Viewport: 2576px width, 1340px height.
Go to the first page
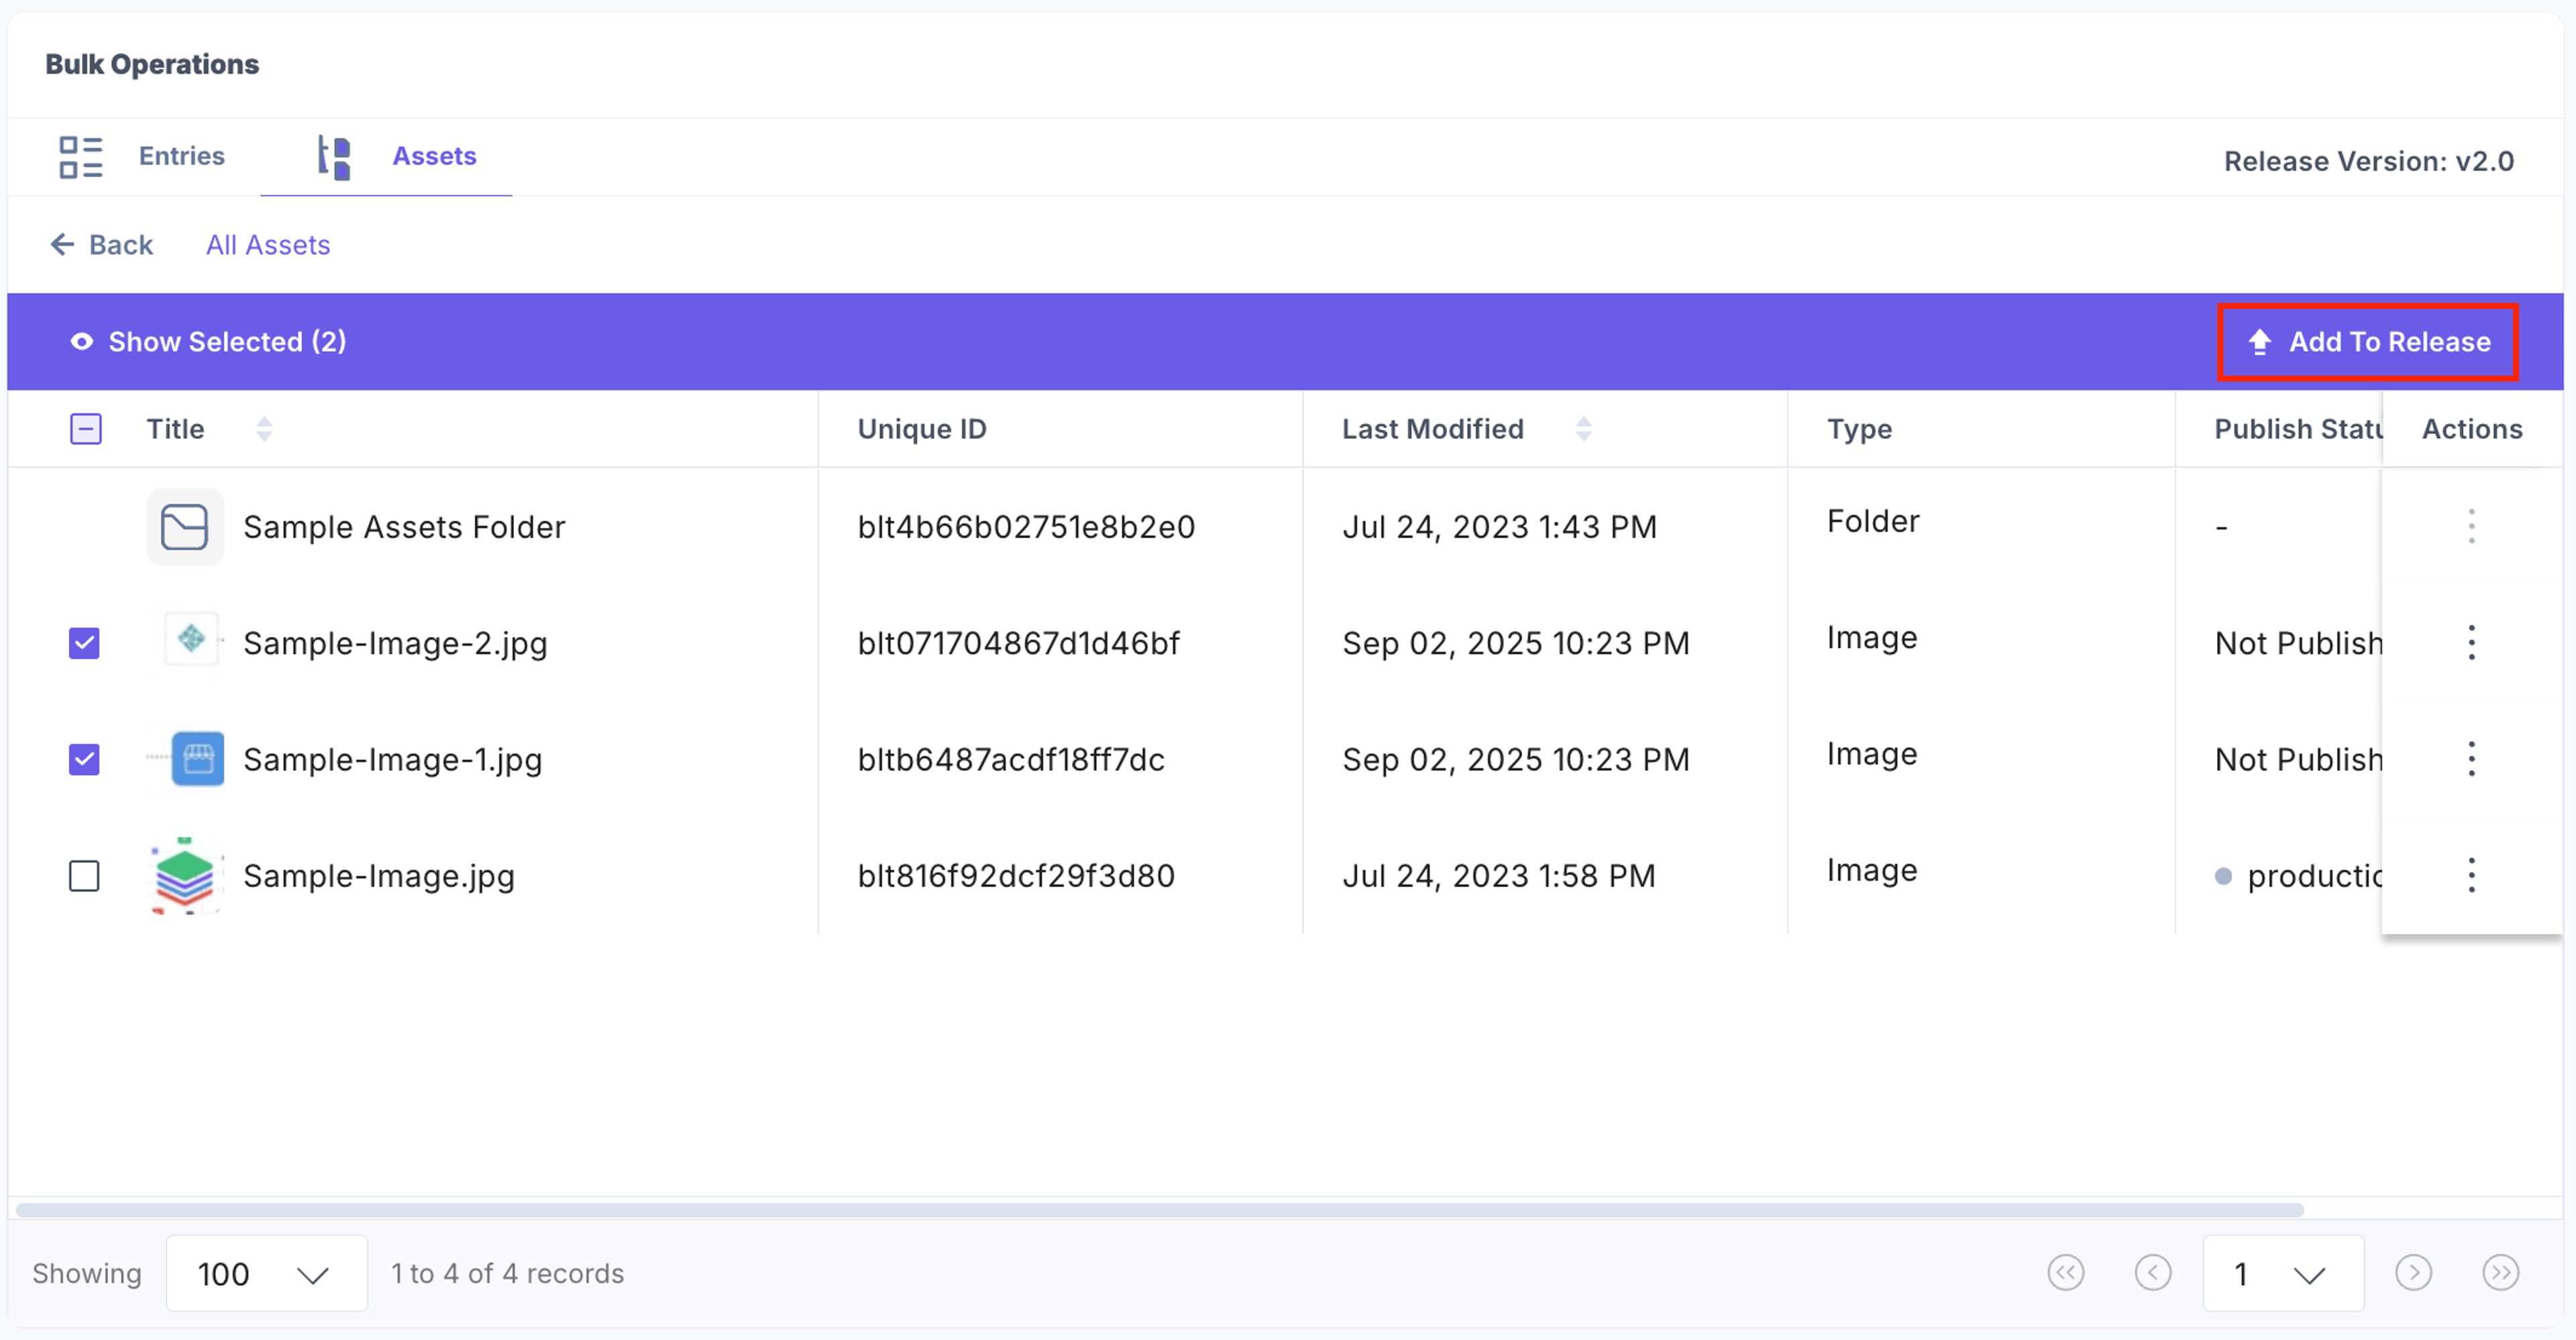point(2066,1273)
